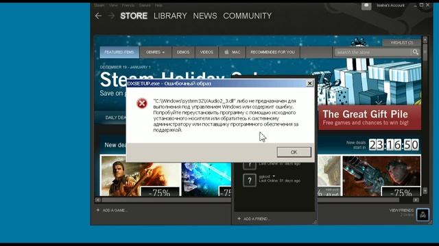Switch to the NEWS section
The width and height of the screenshot is (439, 246).
pyautogui.click(x=205, y=16)
